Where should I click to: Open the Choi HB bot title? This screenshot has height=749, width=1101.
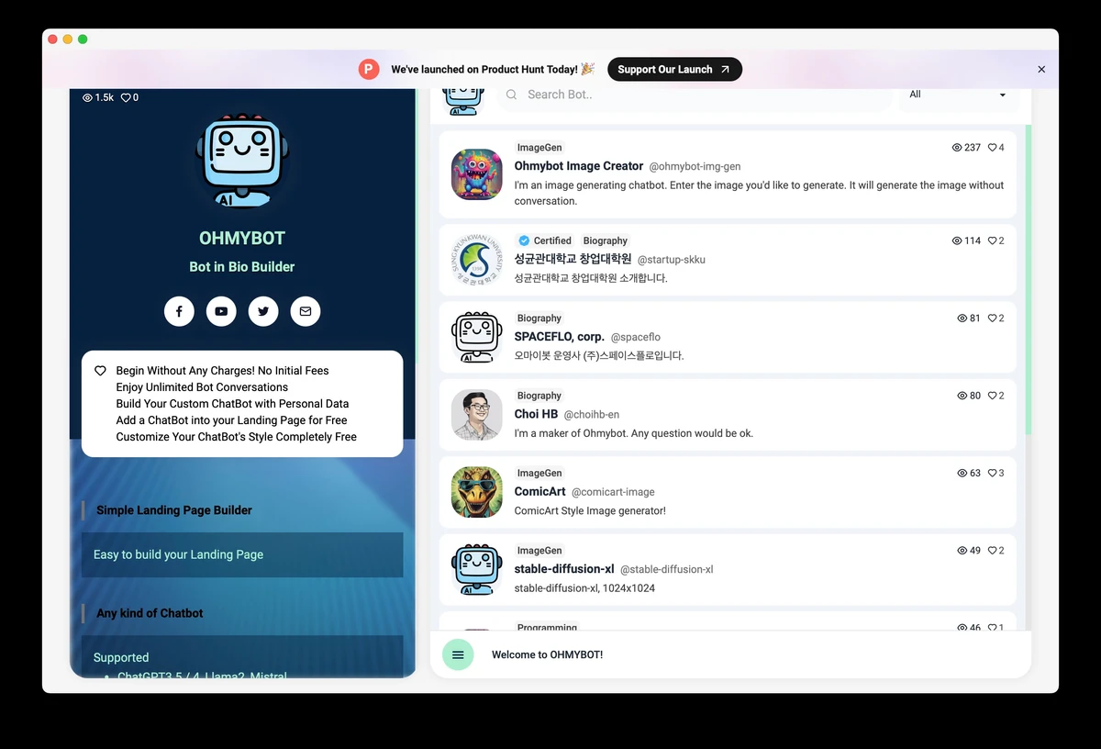pyautogui.click(x=537, y=414)
